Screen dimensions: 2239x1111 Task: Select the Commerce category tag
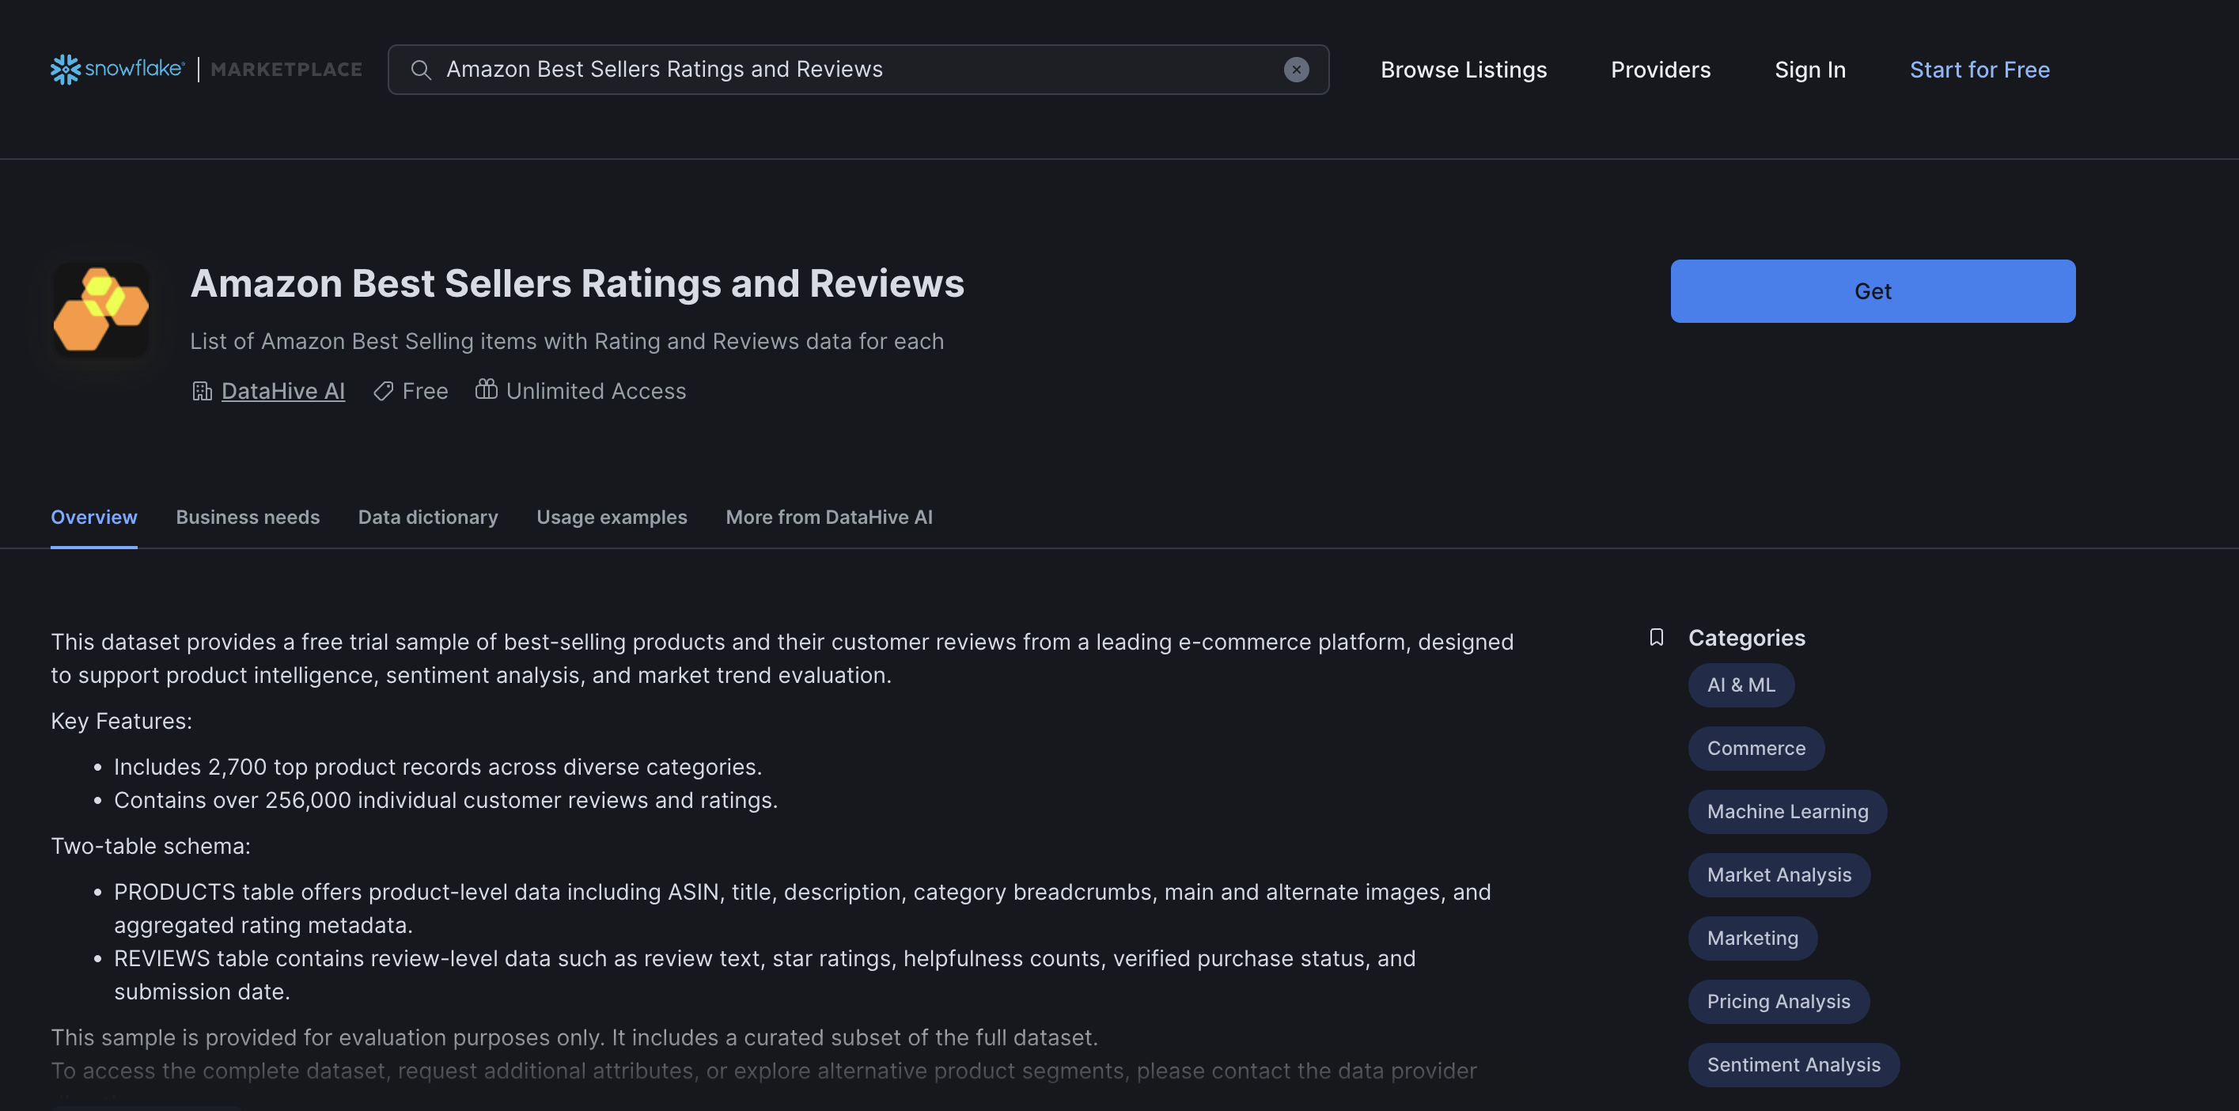(1756, 749)
